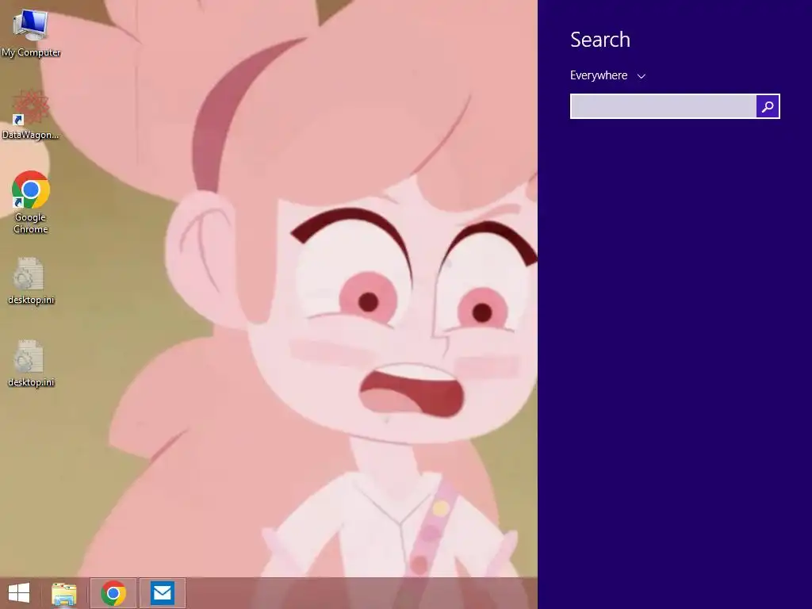Open the My Computer desktop icon
Image resolution: width=812 pixels, height=609 pixels.
(x=31, y=32)
